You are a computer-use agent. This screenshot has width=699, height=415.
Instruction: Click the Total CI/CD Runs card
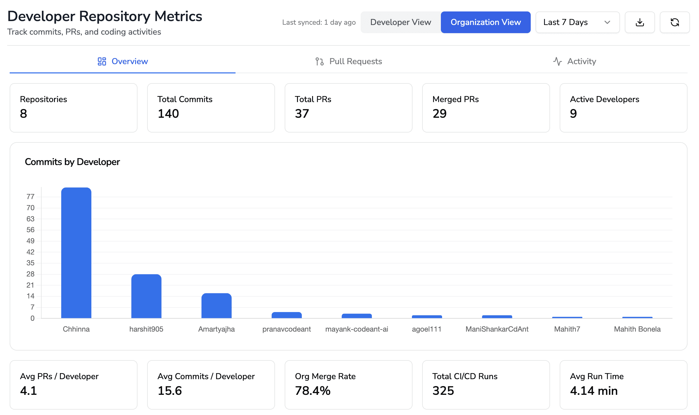486,385
